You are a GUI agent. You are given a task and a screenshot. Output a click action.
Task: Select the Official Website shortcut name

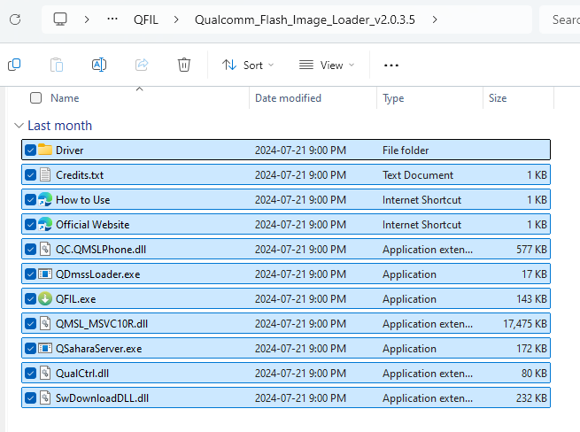tap(92, 225)
